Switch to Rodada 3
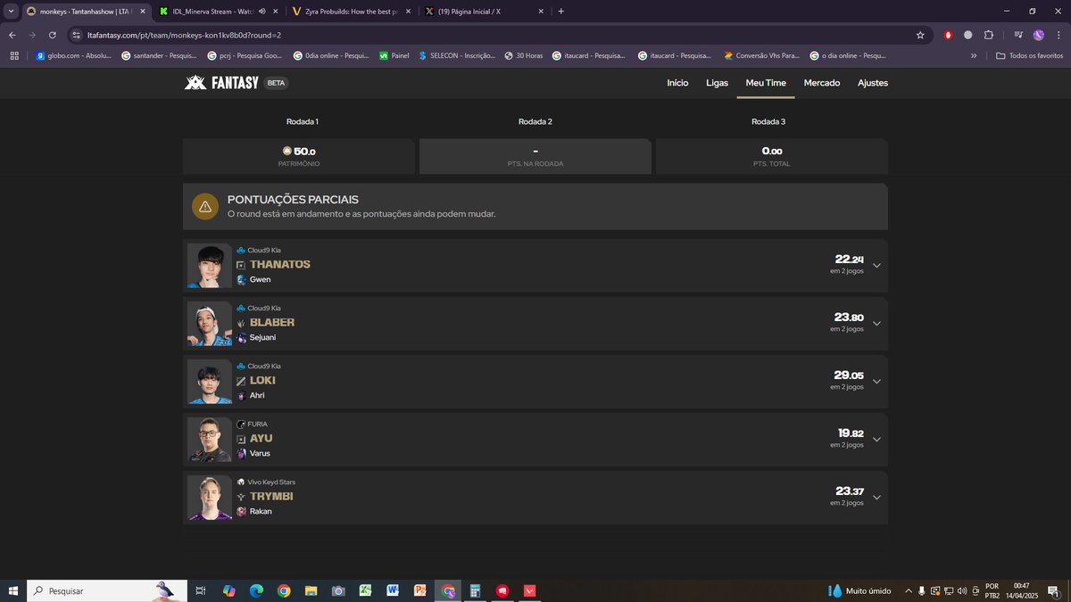Screen dimensions: 1071x602 click(768, 121)
